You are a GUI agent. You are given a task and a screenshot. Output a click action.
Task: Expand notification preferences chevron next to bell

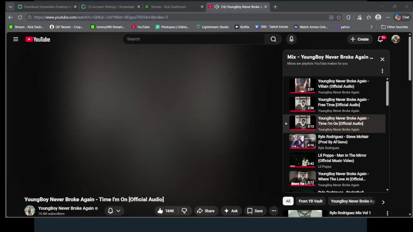(118, 211)
